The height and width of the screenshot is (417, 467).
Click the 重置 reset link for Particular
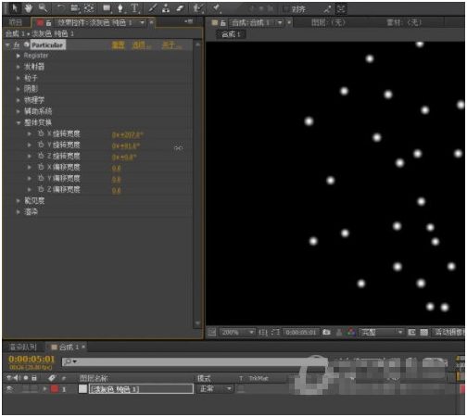coord(119,45)
